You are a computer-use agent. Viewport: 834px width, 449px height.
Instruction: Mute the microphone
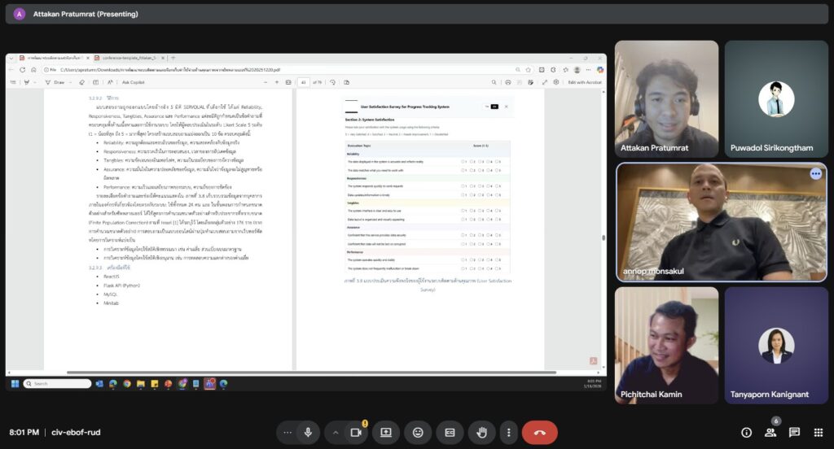click(x=308, y=433)
